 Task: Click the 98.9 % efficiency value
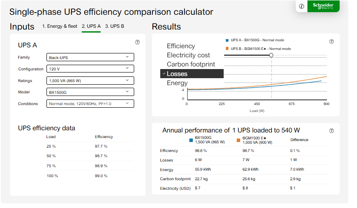[x=101, y=166]
